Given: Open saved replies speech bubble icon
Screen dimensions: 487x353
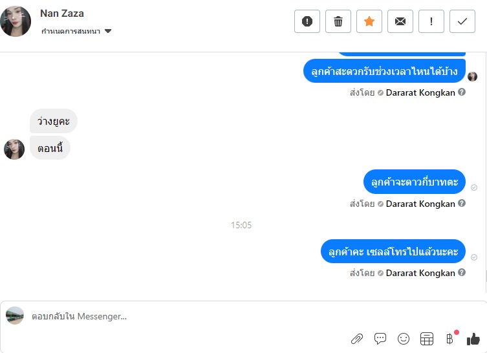Looking at the screenshot, I should [380, 339].
